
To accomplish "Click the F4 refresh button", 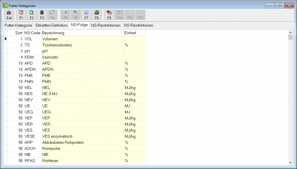I will click(x=52, y=15).
